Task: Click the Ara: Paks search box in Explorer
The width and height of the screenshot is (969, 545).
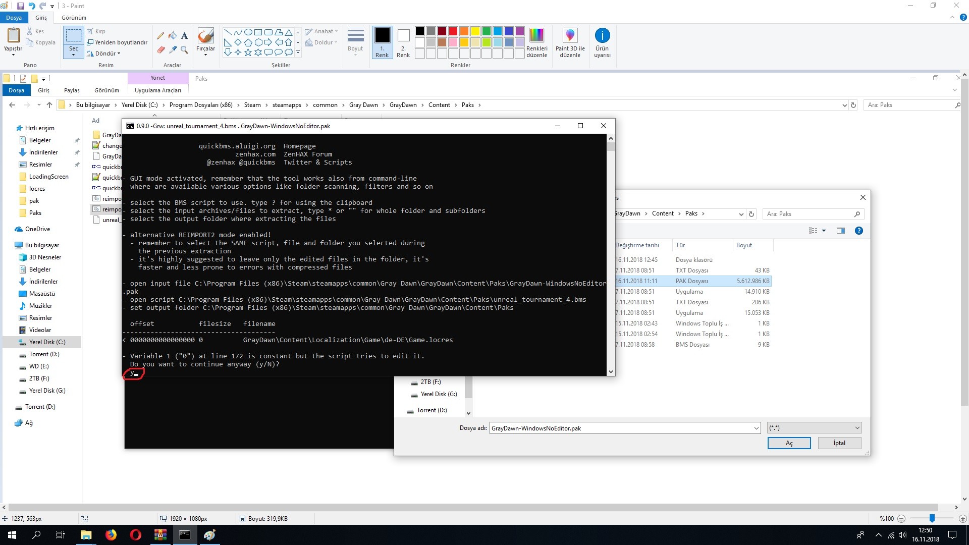Action: pos(912,105)
